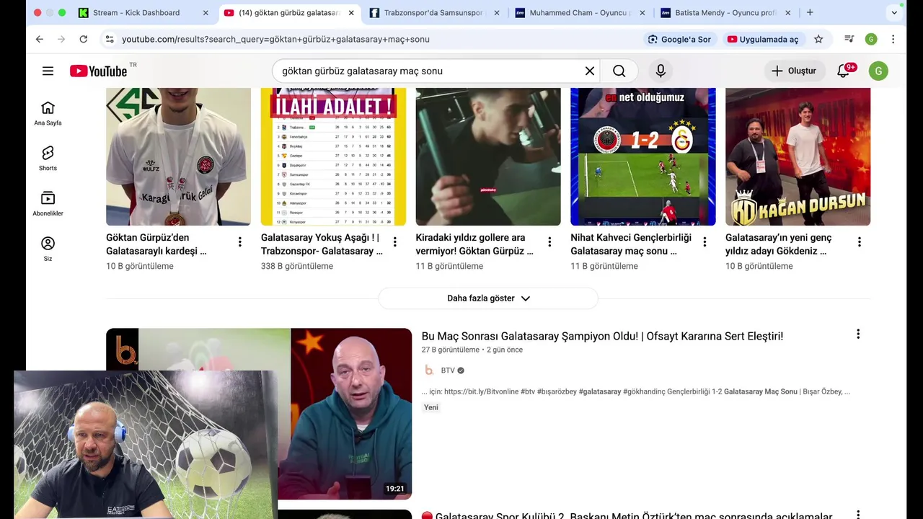923x519 pixels.
Task: Open the 1-2 match score short thumbnail
Action: (x=643, y=156)
